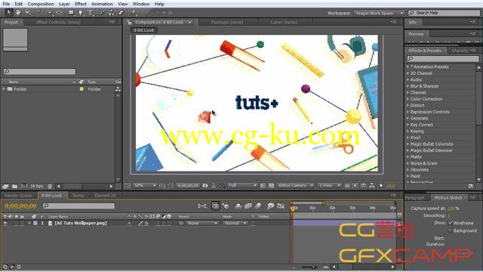Click the 8-Bit Look breadcrumb button
Viewport: 483px width, 272px height.
tap(144, 30)
